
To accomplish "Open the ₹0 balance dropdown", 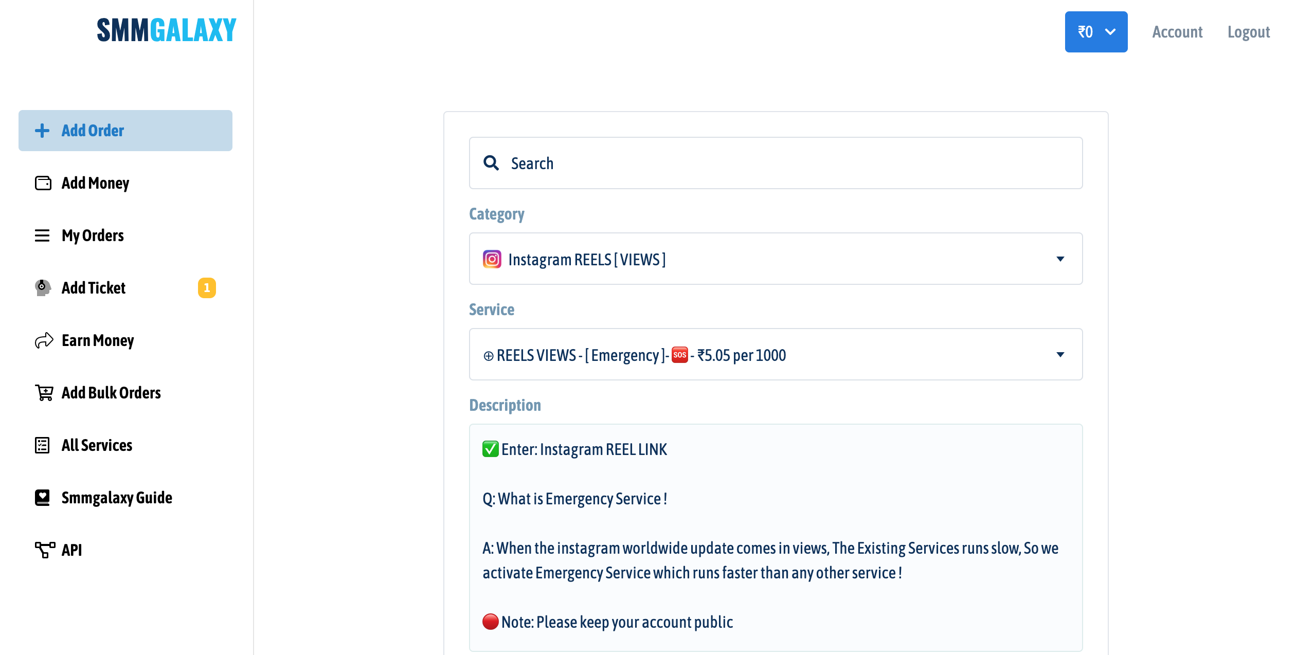I will point(1096,32).
